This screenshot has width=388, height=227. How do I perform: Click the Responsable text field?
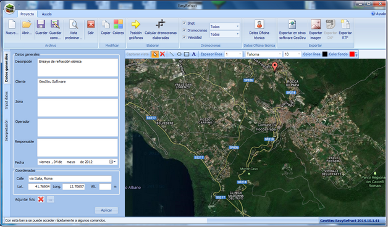click(78, 147)
